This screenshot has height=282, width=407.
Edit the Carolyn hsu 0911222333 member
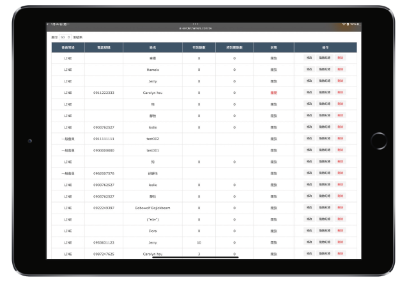309,93
